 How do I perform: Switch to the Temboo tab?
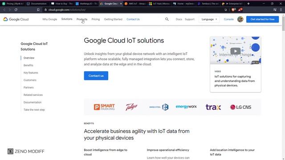(209, 4)
